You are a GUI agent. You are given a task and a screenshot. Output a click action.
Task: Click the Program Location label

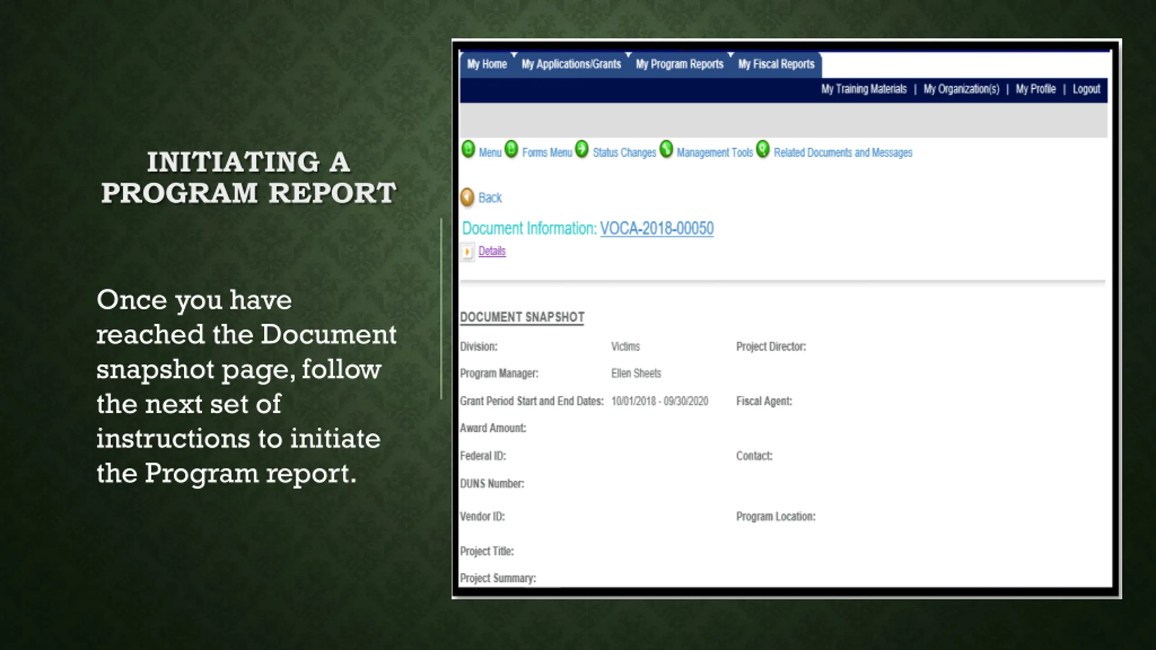click(x=776, y=516)
